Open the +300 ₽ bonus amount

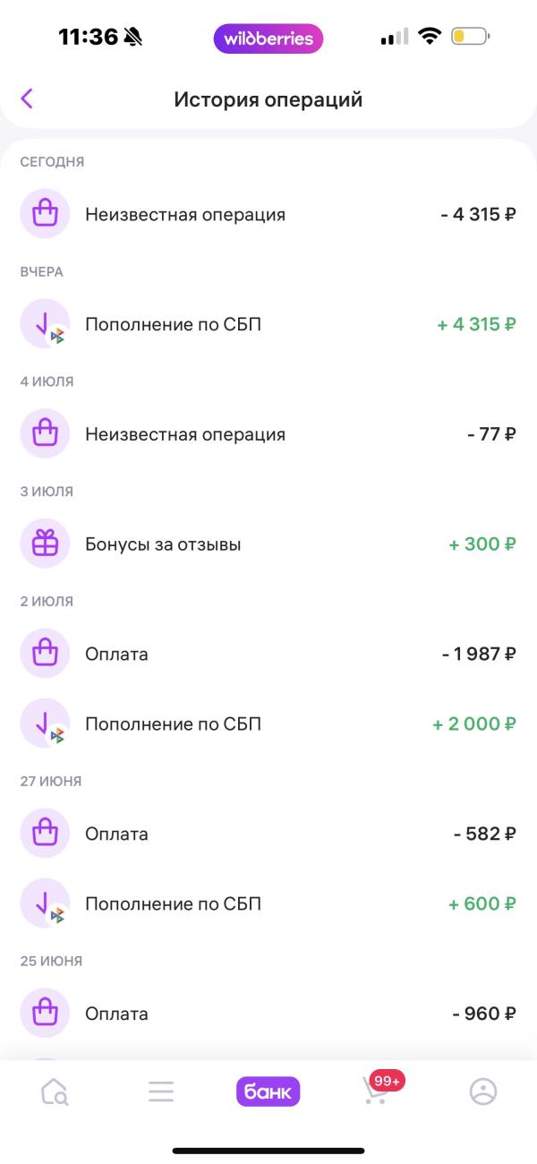click(x=482, y=543)
